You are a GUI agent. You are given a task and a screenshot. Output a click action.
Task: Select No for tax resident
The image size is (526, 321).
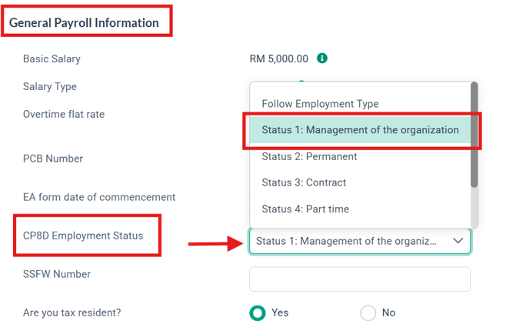tap(368, 313)
